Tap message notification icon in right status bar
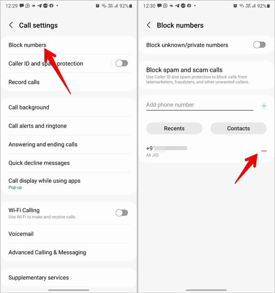The width and height of the screenshot is (275, 293). [x=159, y=6]
